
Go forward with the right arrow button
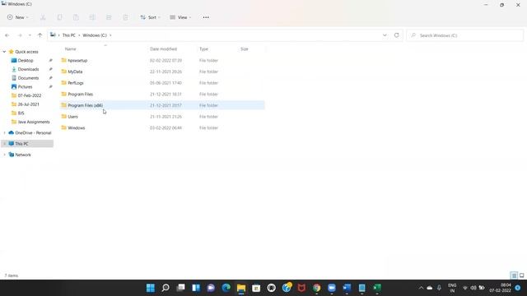coord(20,35)
